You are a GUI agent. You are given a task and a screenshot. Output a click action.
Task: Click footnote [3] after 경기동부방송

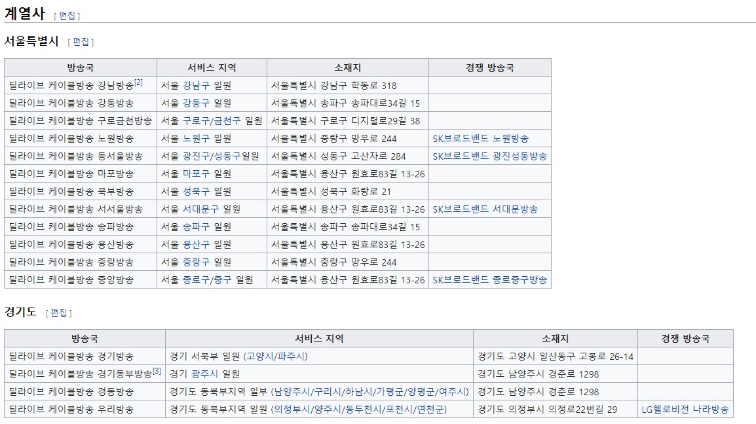coord(157,371)
